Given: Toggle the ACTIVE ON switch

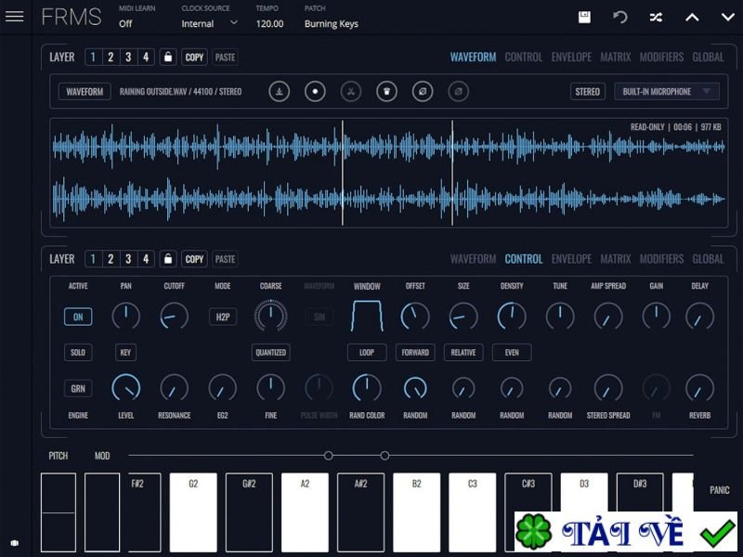Looking at the screenshot, I should [x=78, y=317].
